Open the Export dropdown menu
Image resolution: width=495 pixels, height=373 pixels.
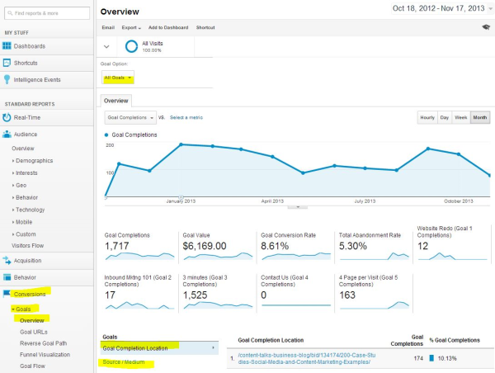131,27
